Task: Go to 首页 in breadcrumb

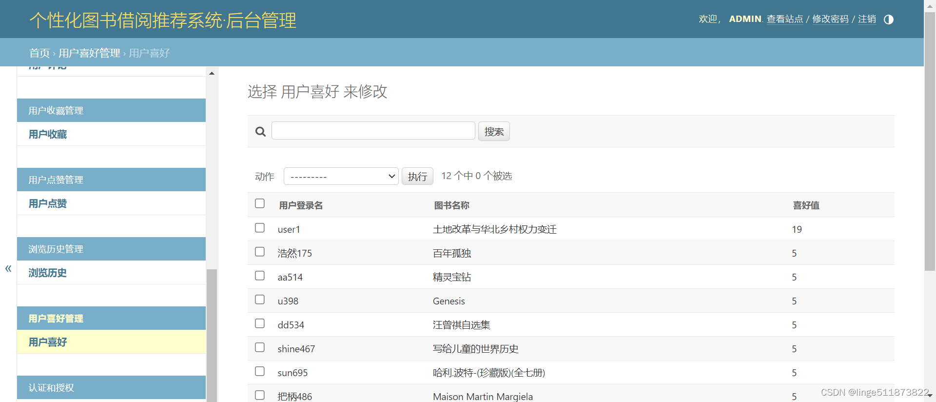Action: (39, 53)
